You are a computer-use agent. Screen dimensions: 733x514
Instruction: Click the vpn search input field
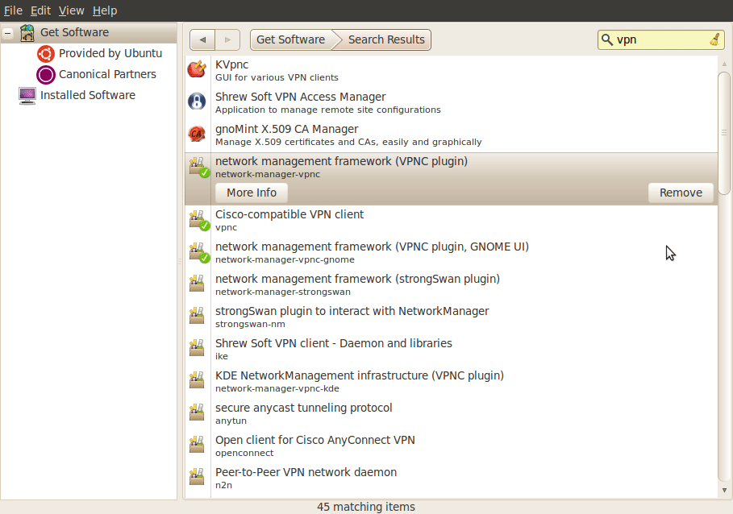click(x=660, y=39)
